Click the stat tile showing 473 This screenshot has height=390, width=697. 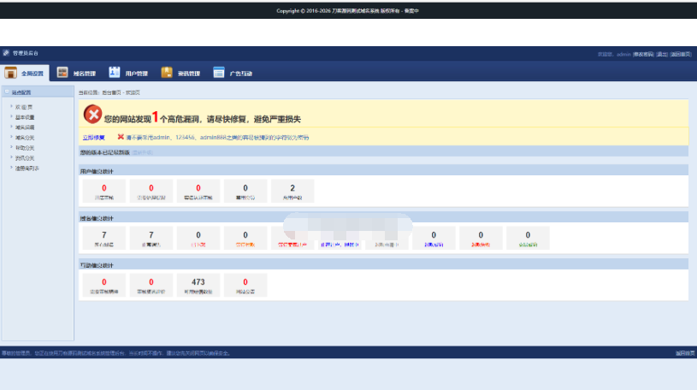(x=198, y=285)
